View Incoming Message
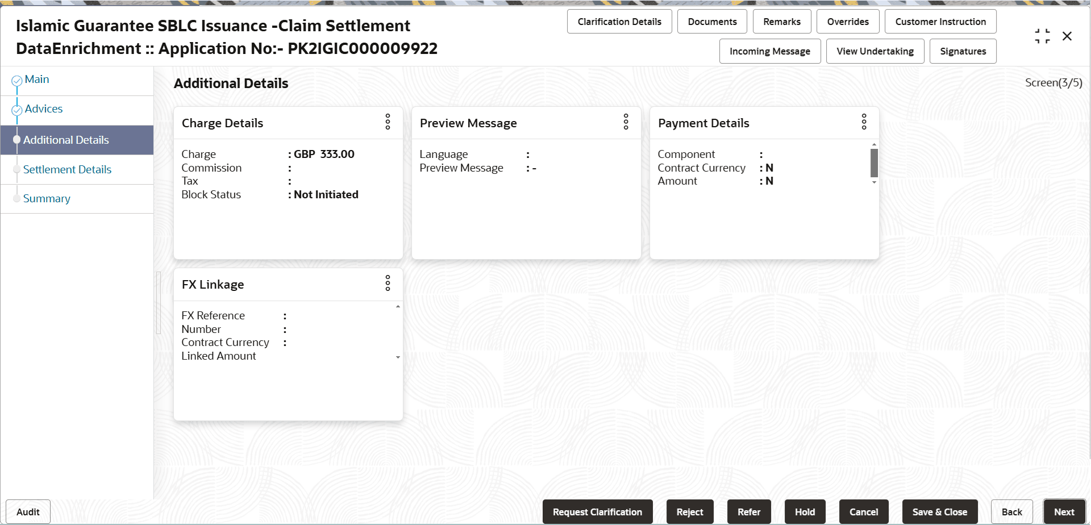 [x=770, y=51]
